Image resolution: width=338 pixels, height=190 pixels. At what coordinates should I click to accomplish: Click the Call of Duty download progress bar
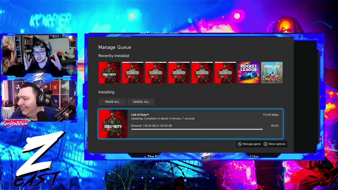click(205, 129)
